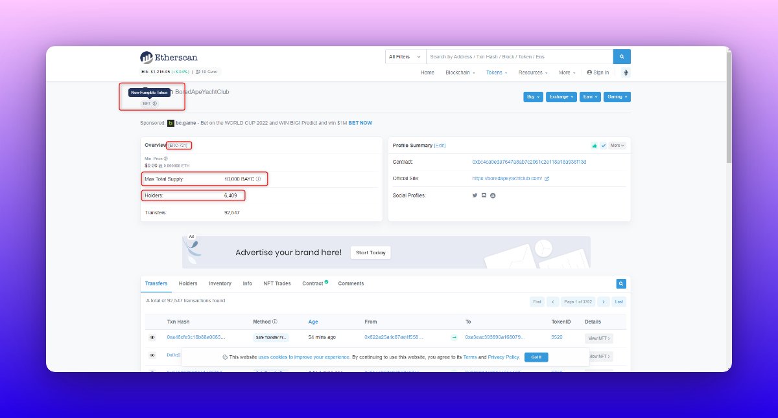The image size is (778, 418).
Task: Open the All Filters dropdown
Action: click(x=406, y=56)
